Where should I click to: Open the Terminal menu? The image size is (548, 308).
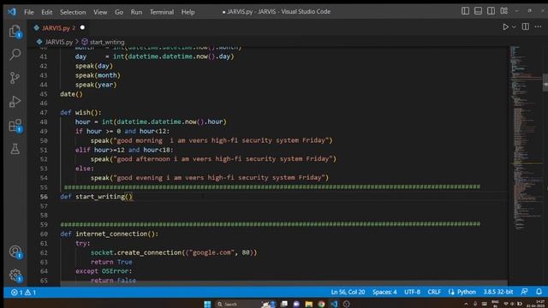162,12
